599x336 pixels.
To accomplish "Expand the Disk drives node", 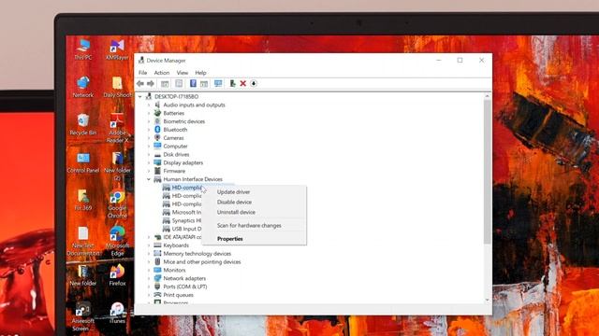I will click(149, 154).
